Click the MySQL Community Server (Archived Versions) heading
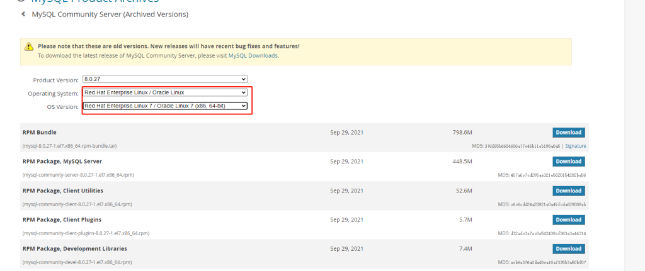This screenshot has height=271, width=645. click(x=110, y=14)
